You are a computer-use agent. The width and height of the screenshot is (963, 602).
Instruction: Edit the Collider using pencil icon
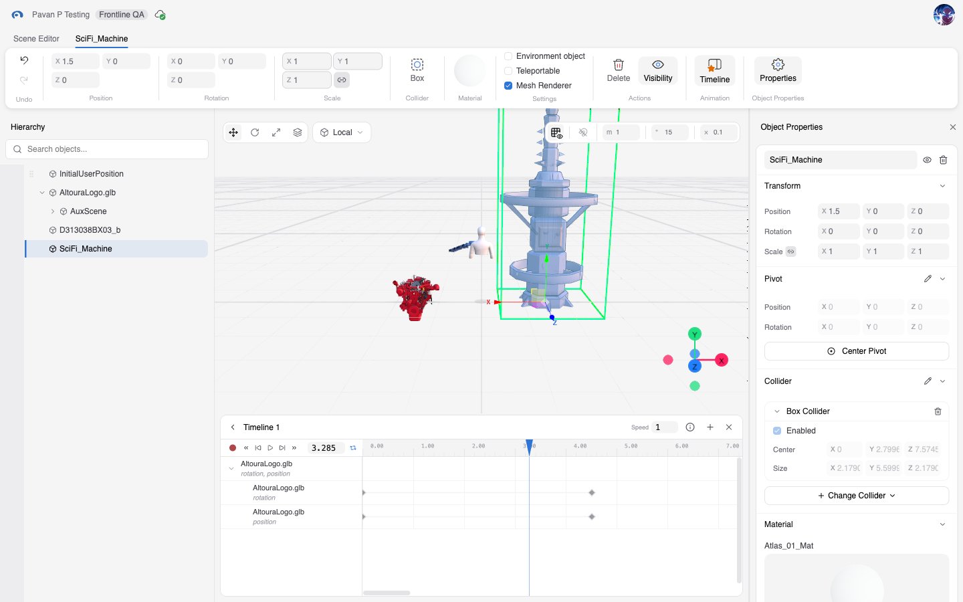928,381
